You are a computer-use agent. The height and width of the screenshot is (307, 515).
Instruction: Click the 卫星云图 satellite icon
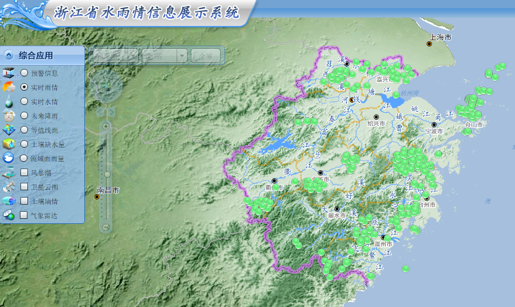(x=9, y=187)
